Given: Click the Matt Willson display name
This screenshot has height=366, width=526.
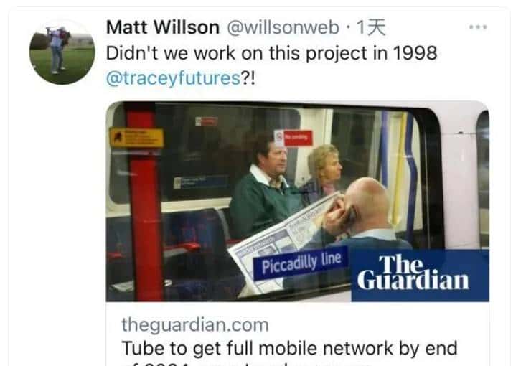Looking at the screenshot, I should [163, 27].
